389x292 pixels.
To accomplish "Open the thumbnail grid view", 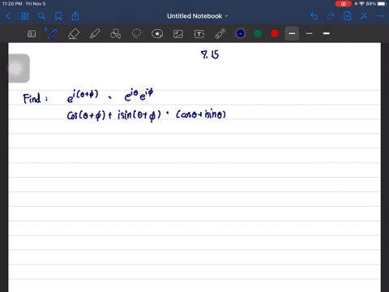I will tap(25, 16).
